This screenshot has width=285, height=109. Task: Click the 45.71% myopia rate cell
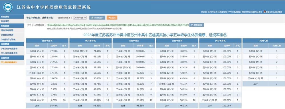coord(183,84)
